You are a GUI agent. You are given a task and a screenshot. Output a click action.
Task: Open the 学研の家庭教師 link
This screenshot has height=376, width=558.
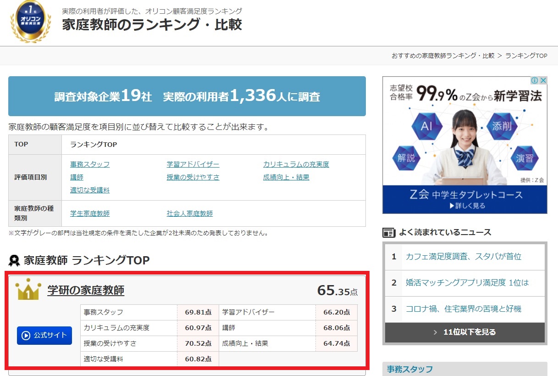tap(86, 290)
